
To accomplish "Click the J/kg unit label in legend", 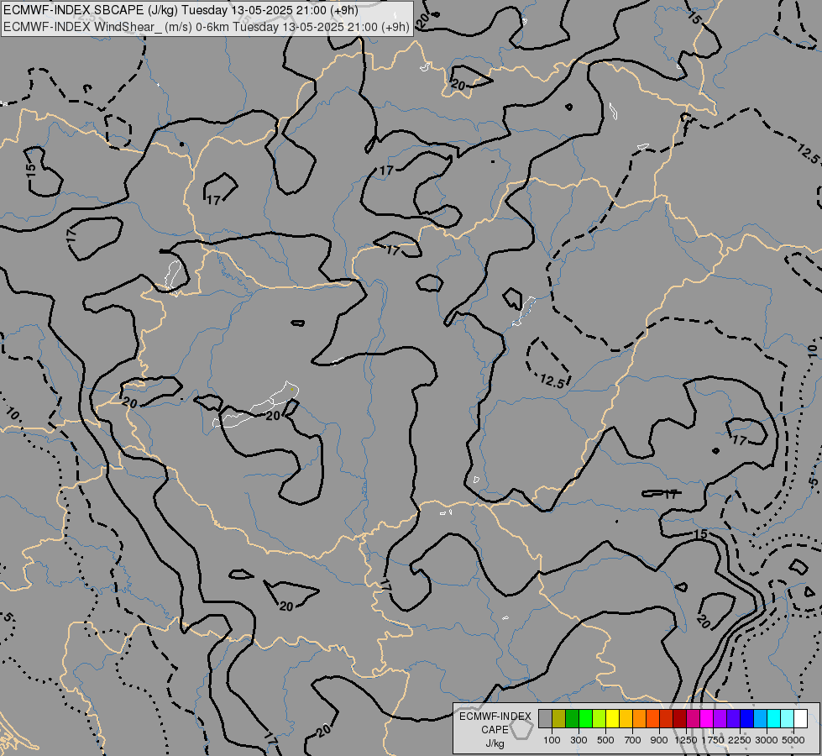I will click(x=495, y=743).
